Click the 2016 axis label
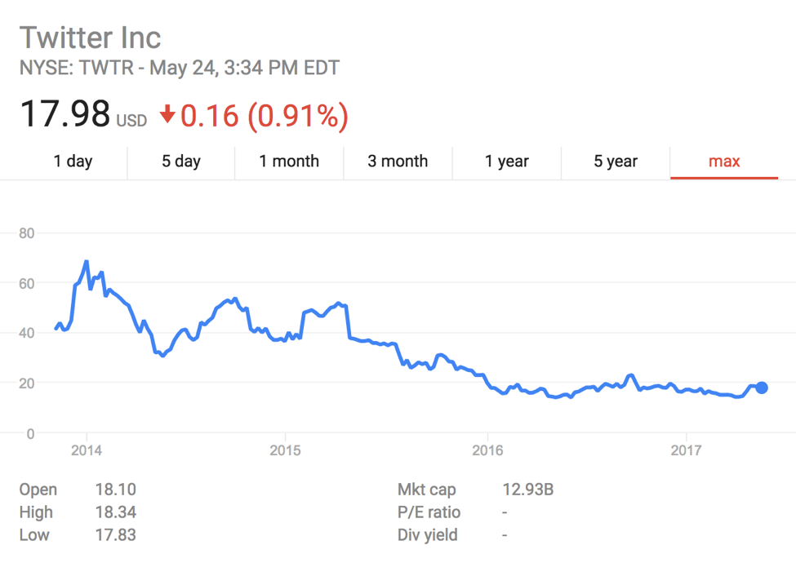 (x=487, y=450)
